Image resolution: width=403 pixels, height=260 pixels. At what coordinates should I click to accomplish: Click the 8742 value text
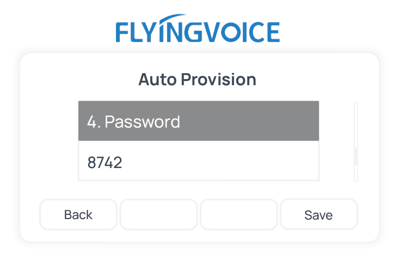pos(104,163)
